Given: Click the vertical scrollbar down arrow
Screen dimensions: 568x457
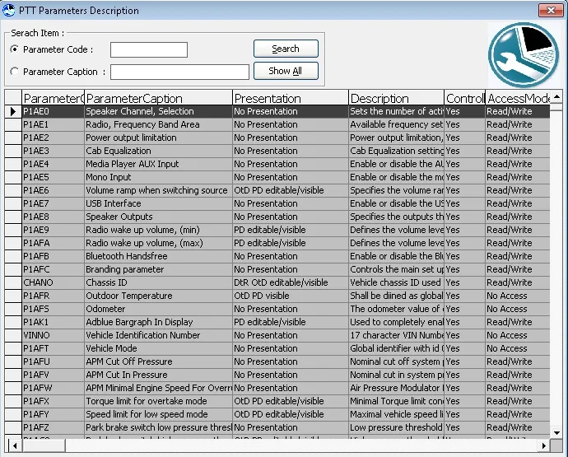Looking at the screenshot, I should 556,432.
